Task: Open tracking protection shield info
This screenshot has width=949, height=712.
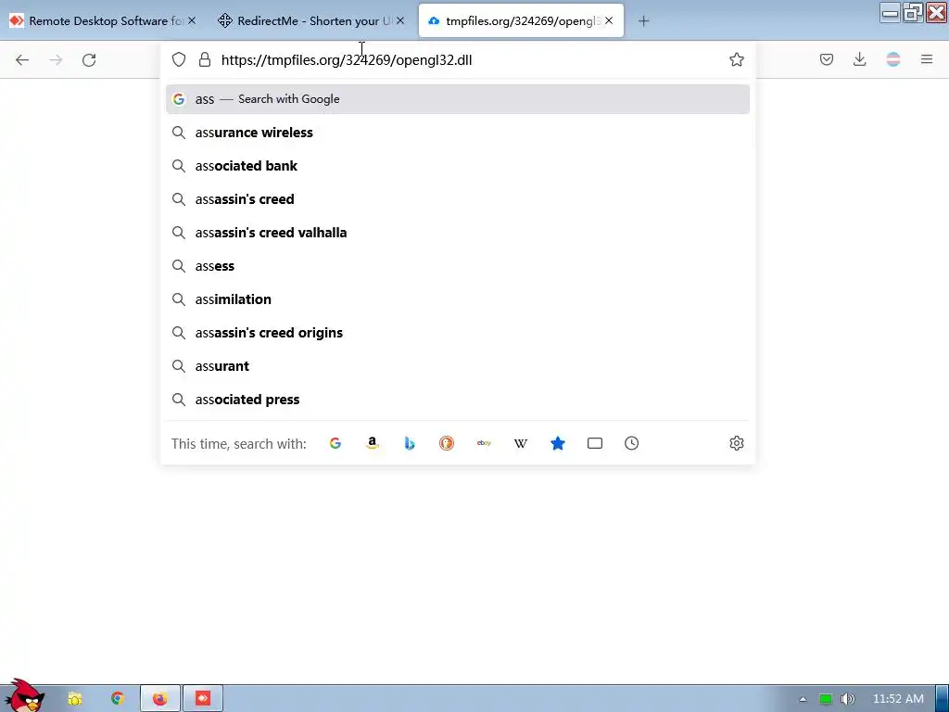Action: pyautogui.click(x=179, y=59)
